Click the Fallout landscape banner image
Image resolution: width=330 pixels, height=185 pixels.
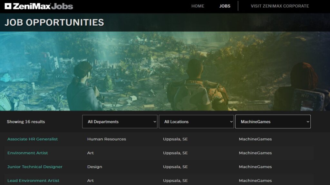[165, 71]
